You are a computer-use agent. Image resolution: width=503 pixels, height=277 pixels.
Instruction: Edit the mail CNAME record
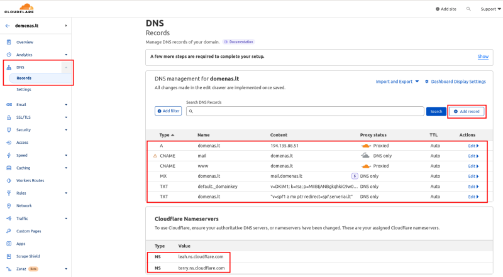[473, 156]
